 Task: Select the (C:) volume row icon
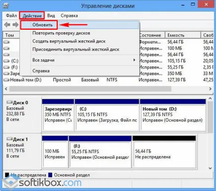point(6,61)
